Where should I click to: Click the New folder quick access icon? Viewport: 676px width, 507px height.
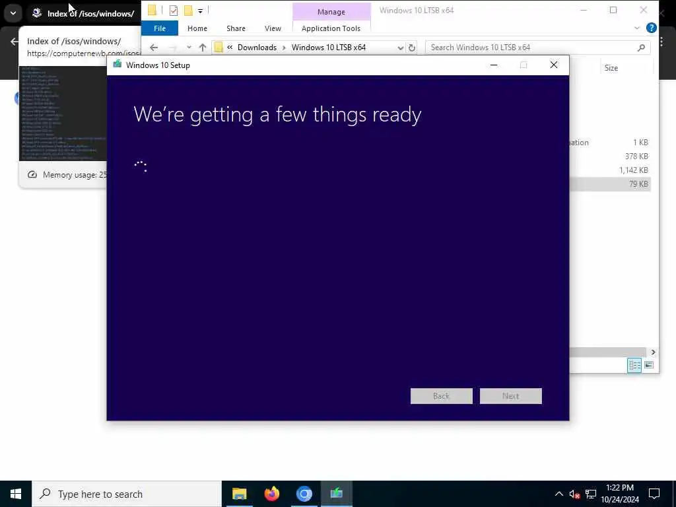[188, 11]
